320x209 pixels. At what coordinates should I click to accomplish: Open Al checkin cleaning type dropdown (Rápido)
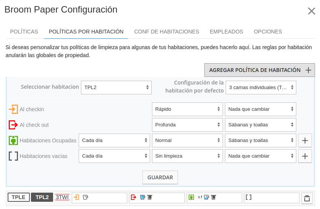pos(187,109)
